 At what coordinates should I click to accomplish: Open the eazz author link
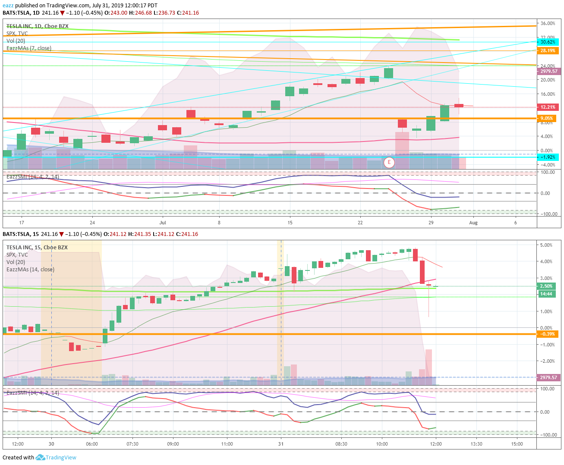pyautogui.click(x=8, y=6)
